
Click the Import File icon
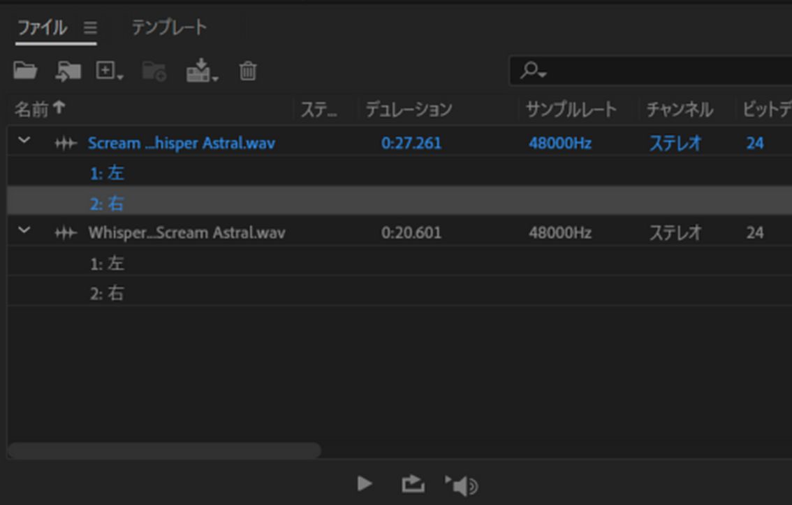point(68,71)
